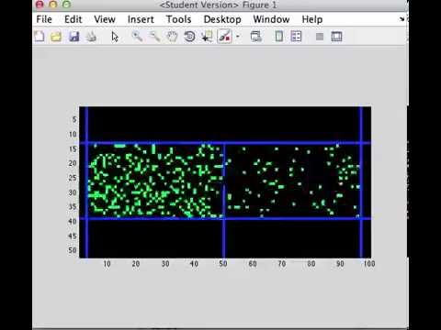Click the Hide Plot Tools icon
The width and height of the screenshot is (441, 330).
tap(320, 37)
